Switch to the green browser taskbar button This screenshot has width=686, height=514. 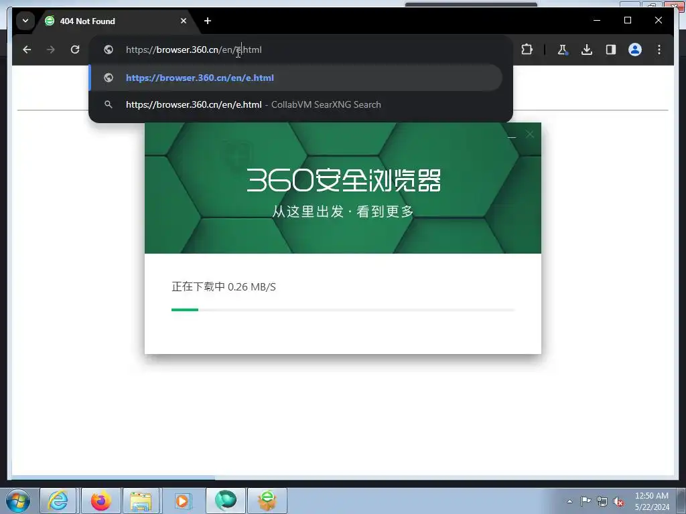click(225, 501)
